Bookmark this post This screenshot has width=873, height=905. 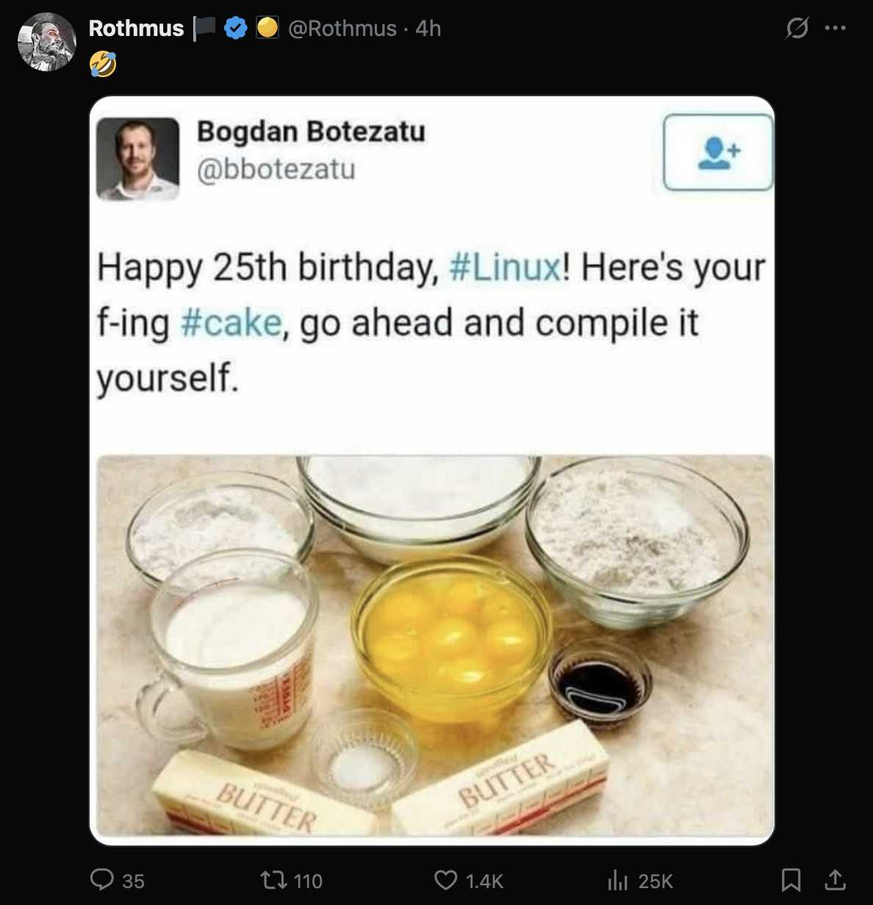pyautogui.click(x=791, y=880)
